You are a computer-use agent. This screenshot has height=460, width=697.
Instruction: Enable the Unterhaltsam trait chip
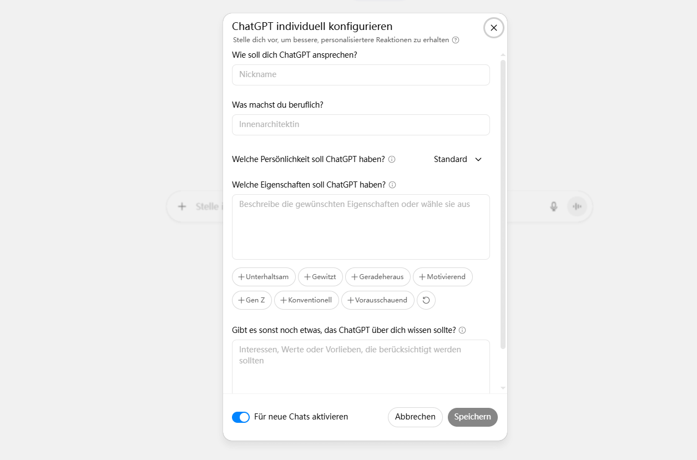click(x=264, y=276)
